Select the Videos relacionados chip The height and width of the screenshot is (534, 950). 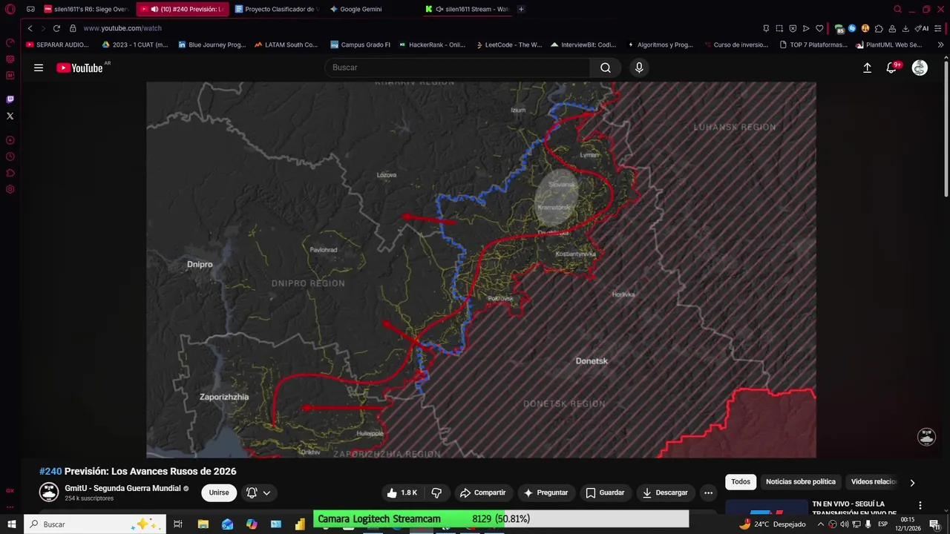874,482
